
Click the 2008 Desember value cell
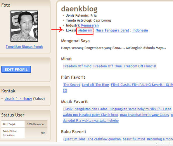click(36, 124)
